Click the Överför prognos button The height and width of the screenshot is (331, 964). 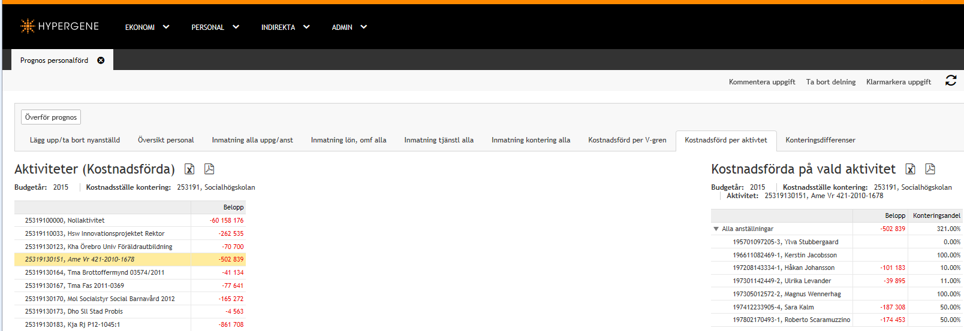pos(51,117)
